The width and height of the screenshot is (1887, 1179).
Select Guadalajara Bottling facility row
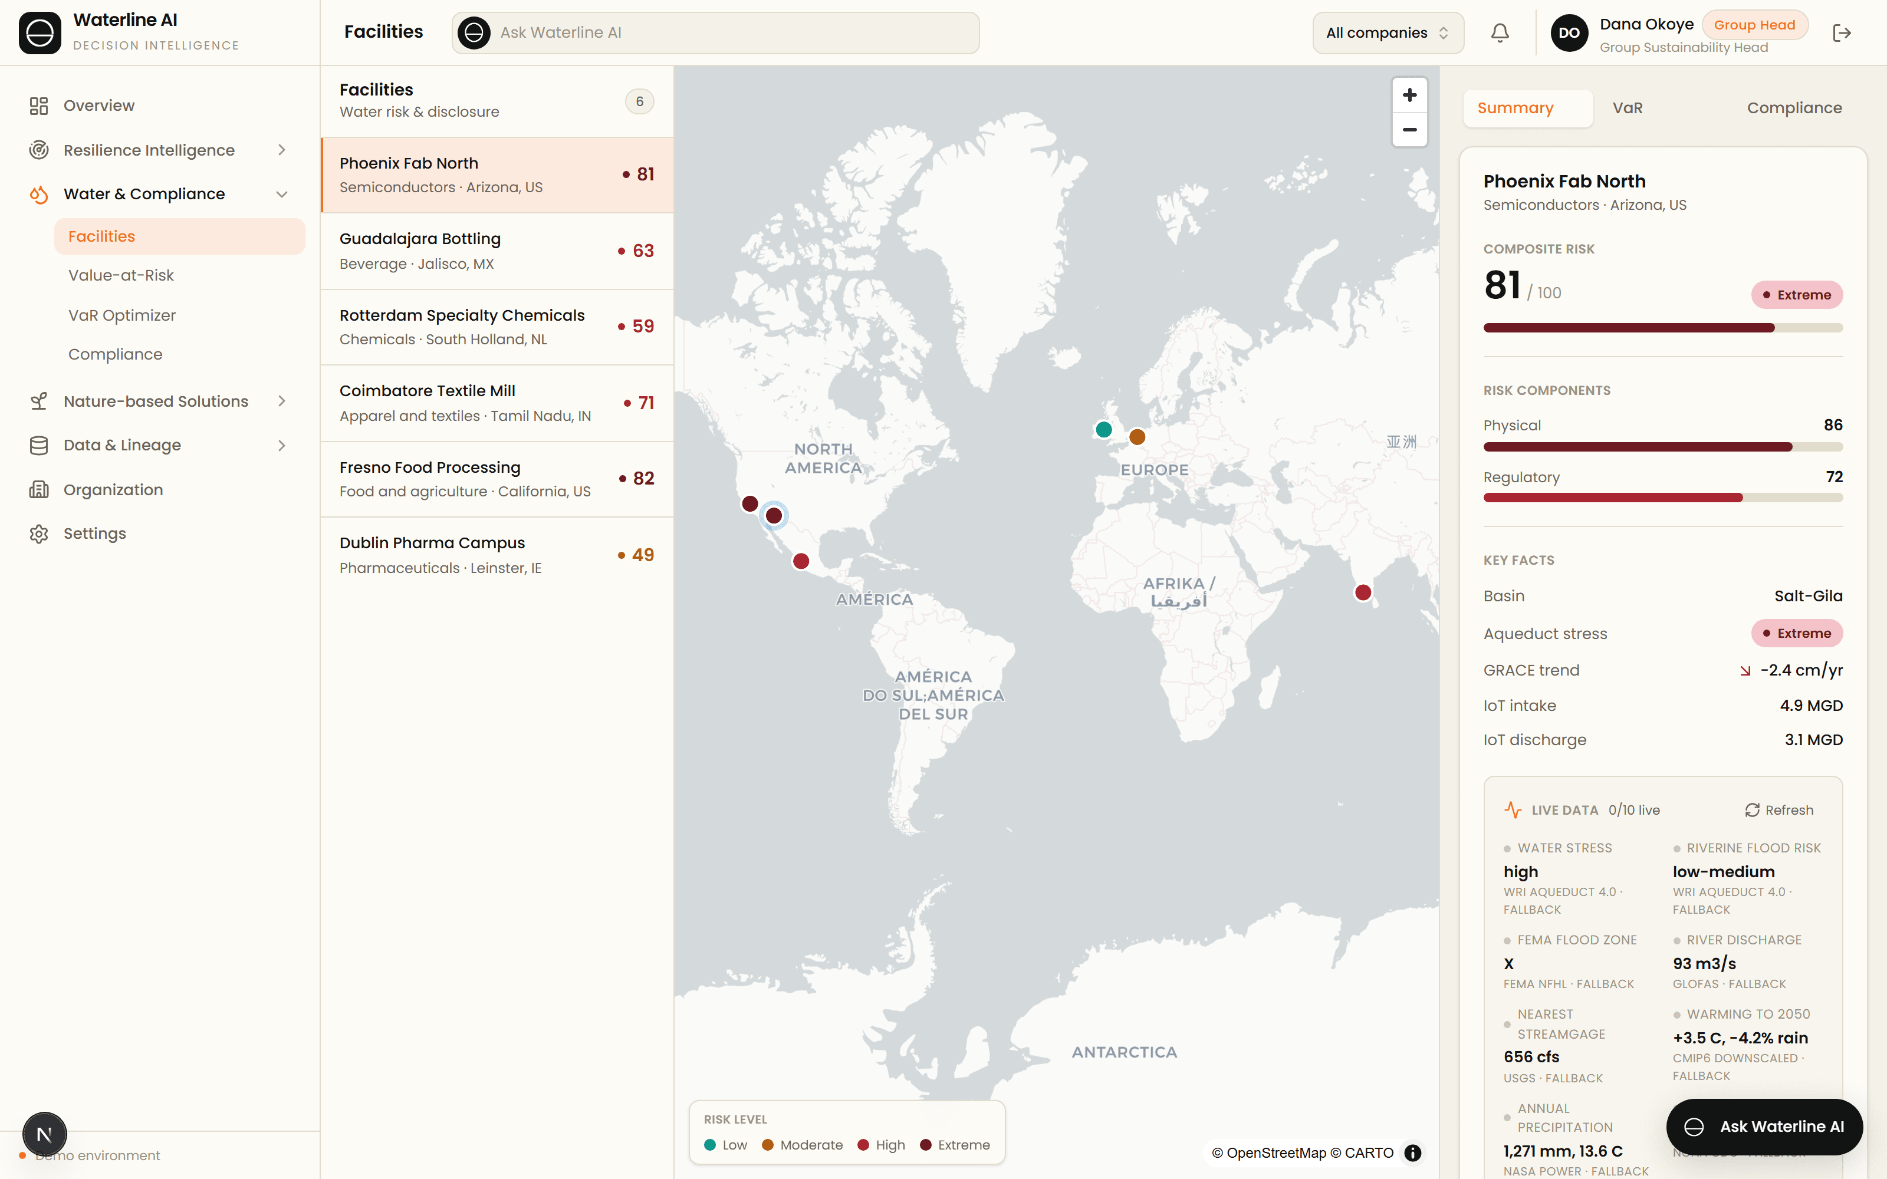[x=498, y=251]
